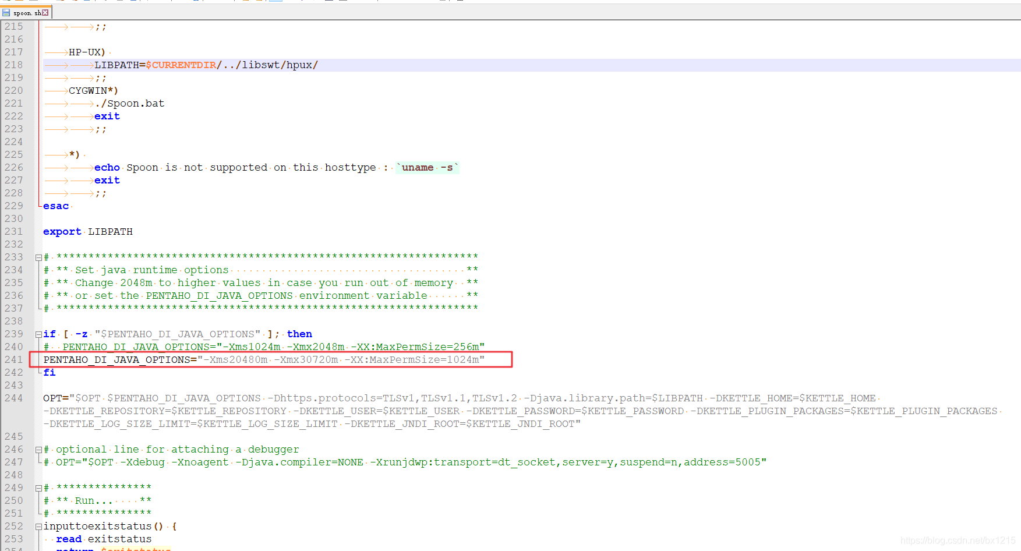Close the spoon.sh tab with its red X
This screenshot has width=1021, height=551.
45,12
